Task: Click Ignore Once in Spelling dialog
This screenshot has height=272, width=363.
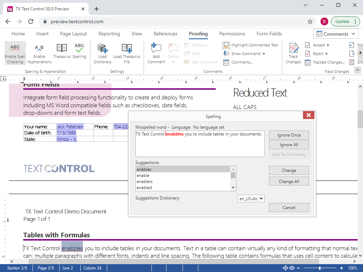Action: point(289,135)
